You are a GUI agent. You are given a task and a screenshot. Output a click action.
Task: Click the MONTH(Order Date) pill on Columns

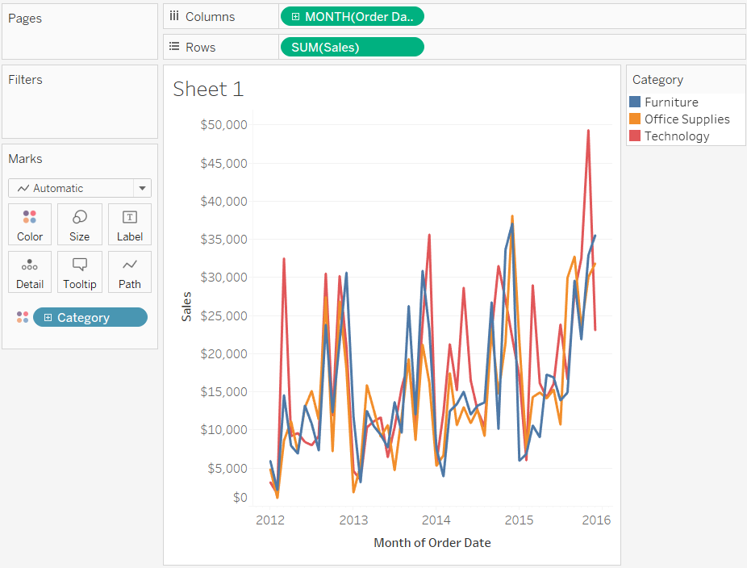(x=352, y=16)
